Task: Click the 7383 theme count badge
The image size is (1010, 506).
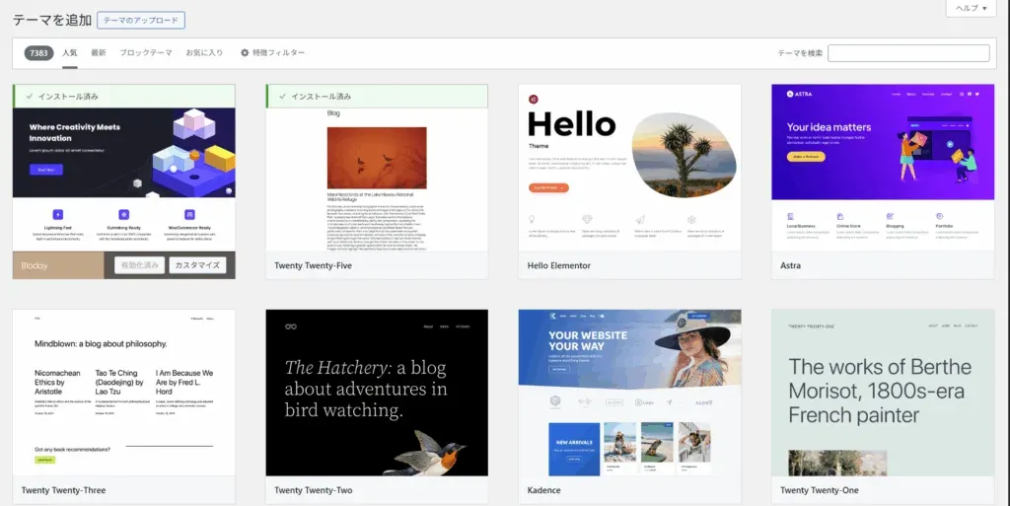Action: pyautogui.click(x=38, y=53)
